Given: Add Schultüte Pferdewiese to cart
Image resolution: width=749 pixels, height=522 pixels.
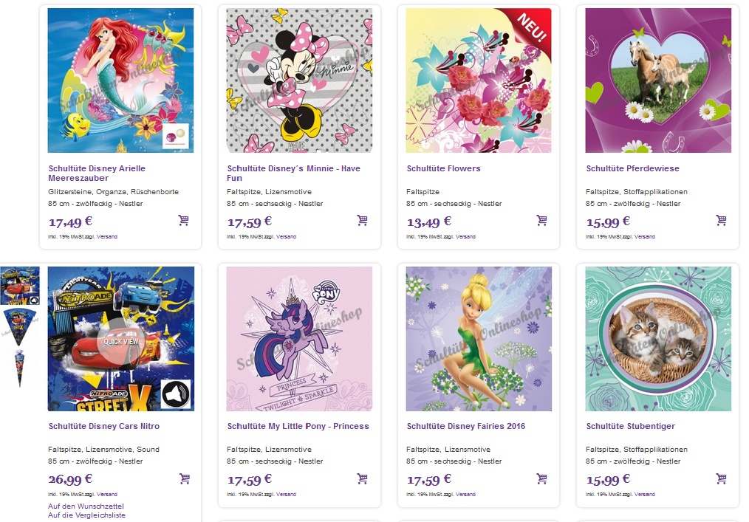Looking at the screenshot, I should tap(721, 220).
